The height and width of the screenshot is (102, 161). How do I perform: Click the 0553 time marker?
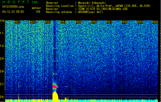click(48, 22)
